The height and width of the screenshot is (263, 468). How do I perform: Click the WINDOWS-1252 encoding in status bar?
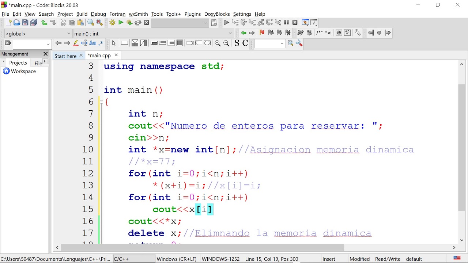click(220, 259)
